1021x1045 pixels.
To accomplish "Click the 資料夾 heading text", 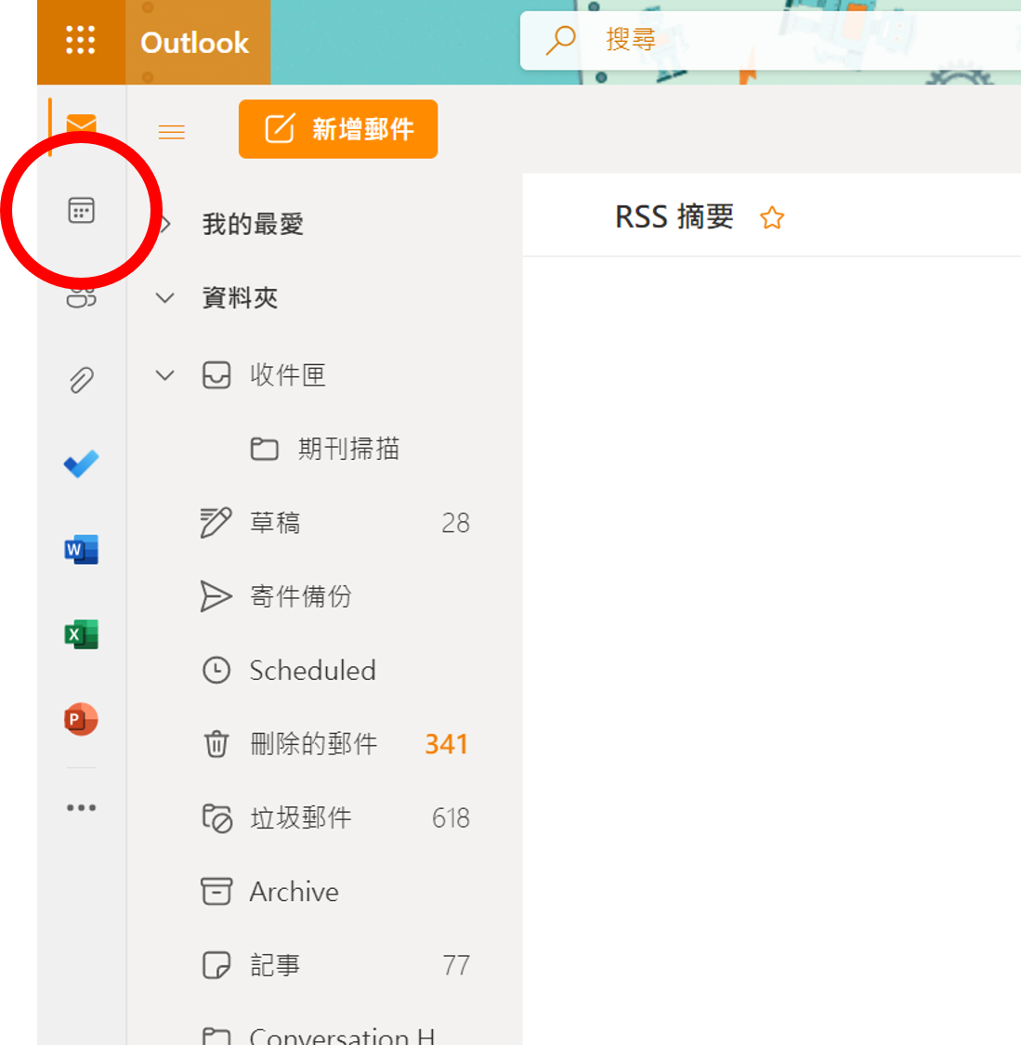I will (x=240, y=297).
